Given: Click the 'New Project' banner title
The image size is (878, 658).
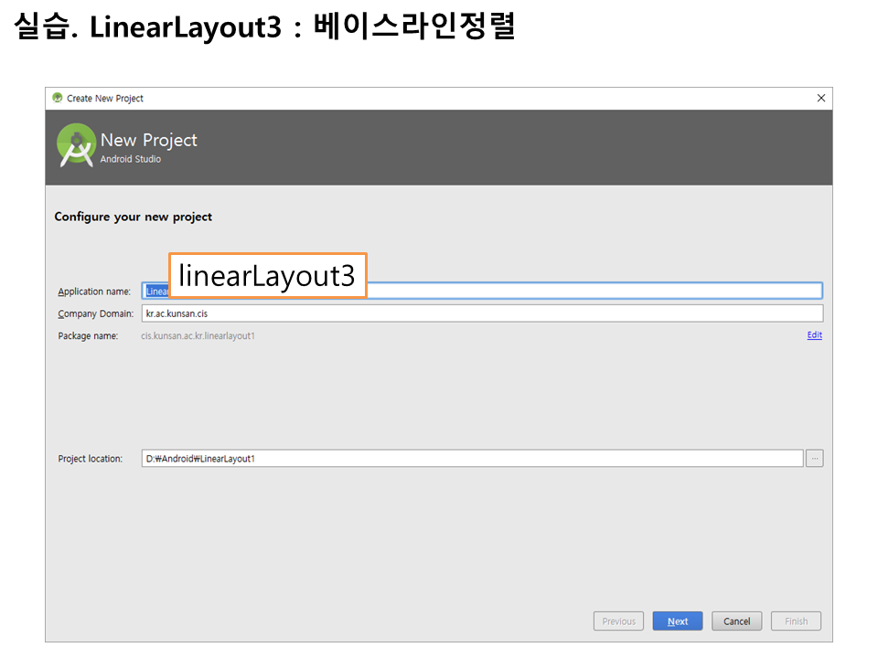Looking at the screenshot, I should [149, 140].
